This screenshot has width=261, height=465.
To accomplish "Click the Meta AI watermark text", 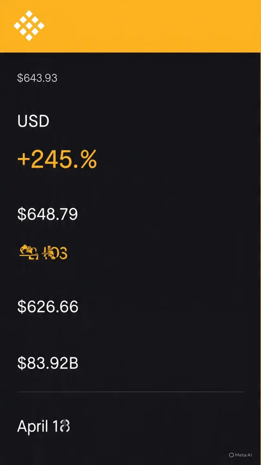I will point(243,455).
